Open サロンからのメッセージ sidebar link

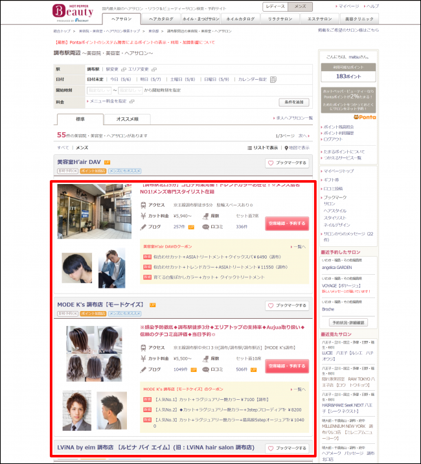[347, 237]
